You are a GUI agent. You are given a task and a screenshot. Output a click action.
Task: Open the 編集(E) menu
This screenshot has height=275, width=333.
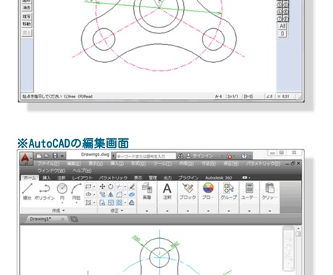pyautogui.click(x=74, y=164)
